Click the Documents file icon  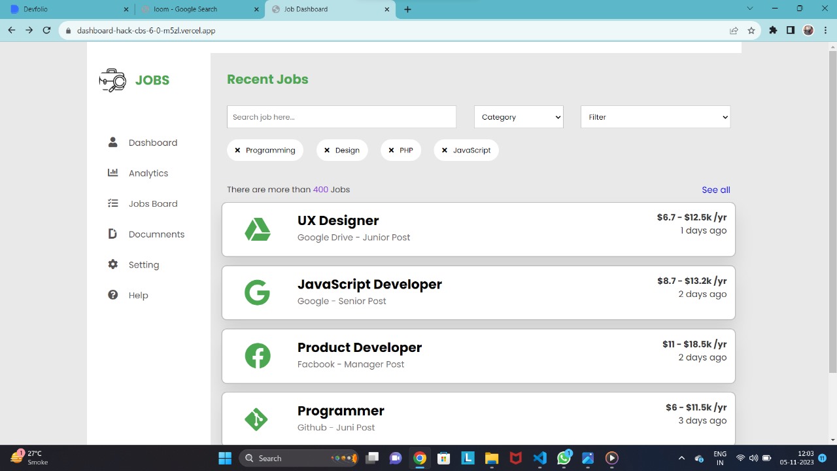pyautogui.click(x=113, y=234)
